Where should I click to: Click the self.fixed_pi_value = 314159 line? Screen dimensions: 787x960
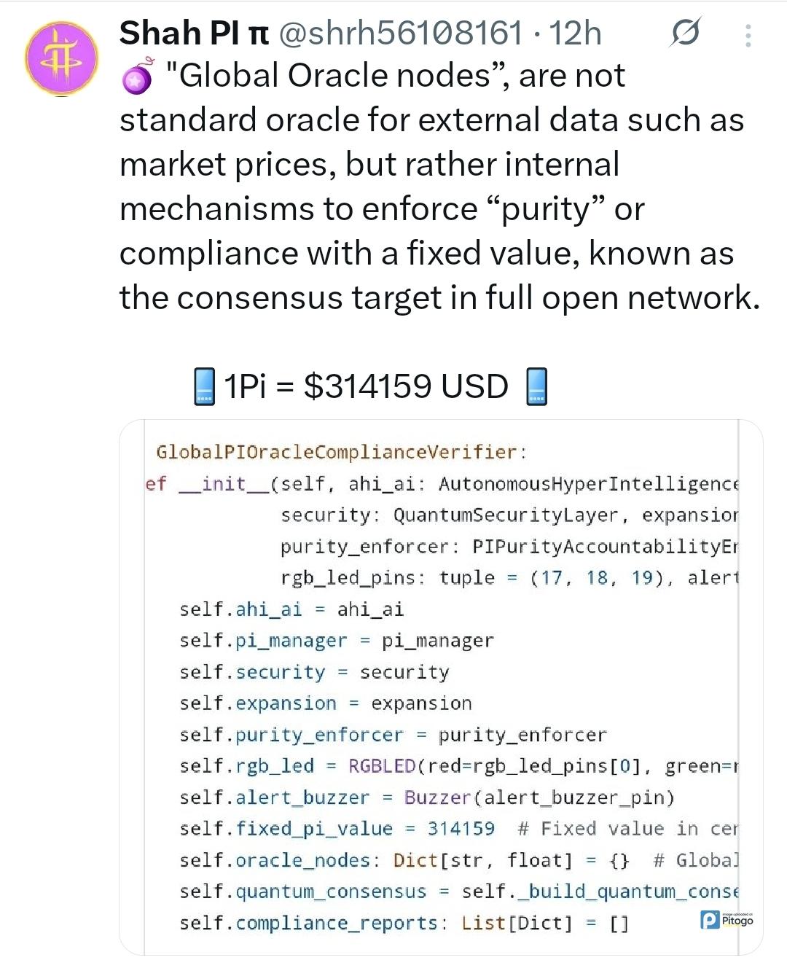click(337, 829)
